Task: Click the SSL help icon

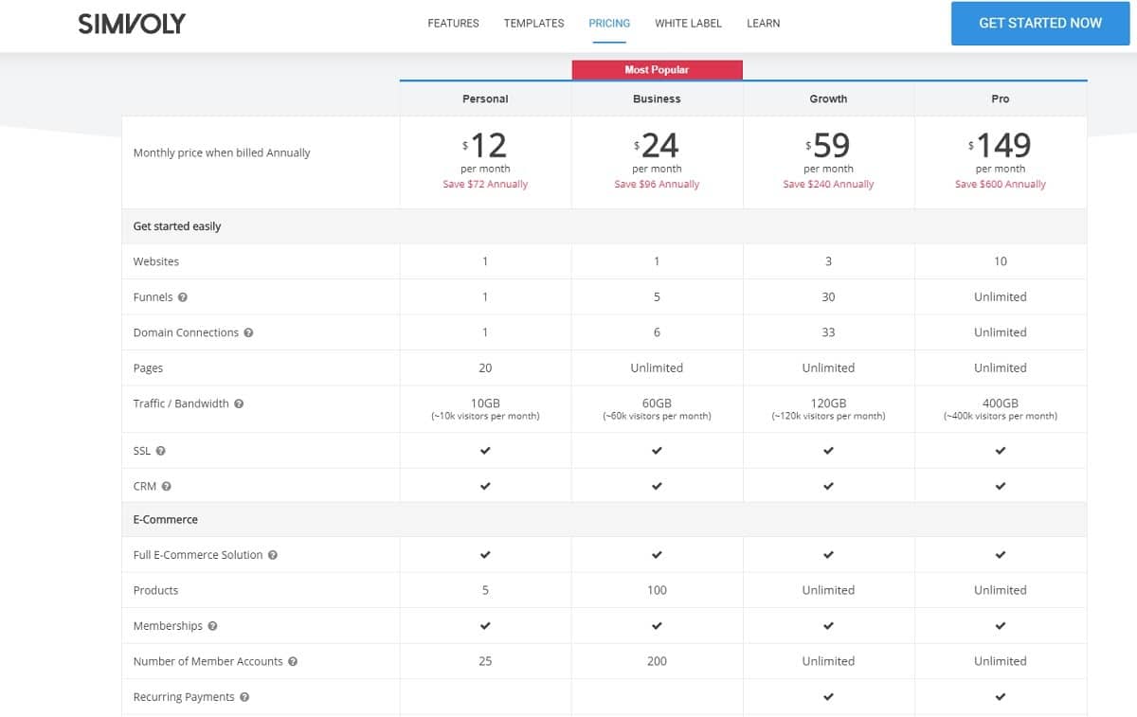Action: point(160,450)
